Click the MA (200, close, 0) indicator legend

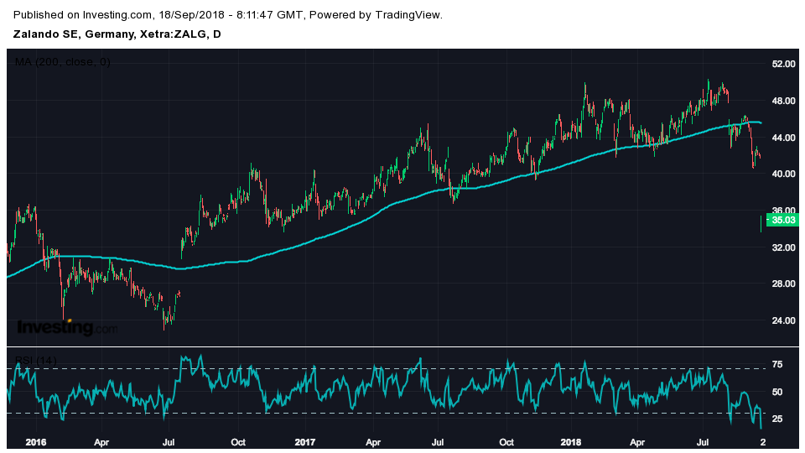63,62
